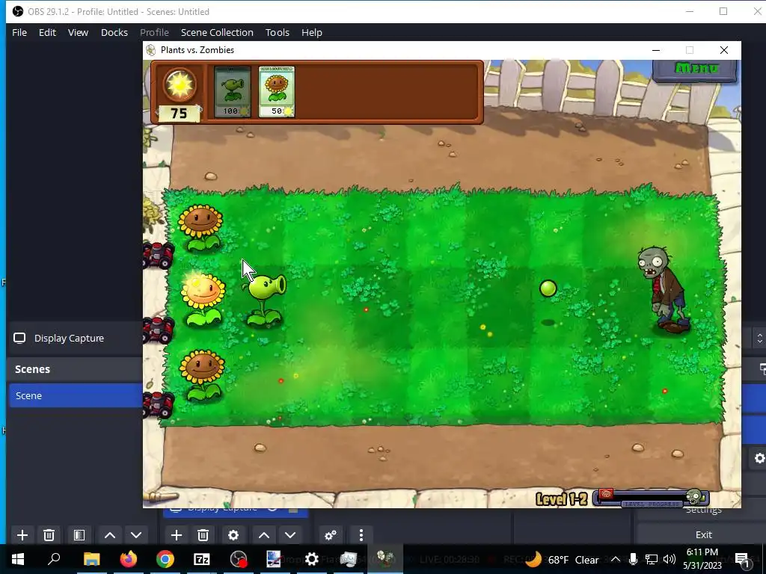Switch to OBS Studio taskbar icon
Viewport: 766px width, 574px height.
239,559
